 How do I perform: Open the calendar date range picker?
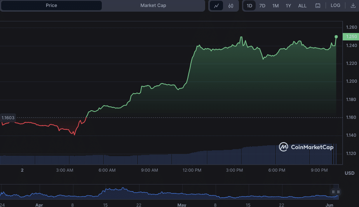(x=318, y=5)
